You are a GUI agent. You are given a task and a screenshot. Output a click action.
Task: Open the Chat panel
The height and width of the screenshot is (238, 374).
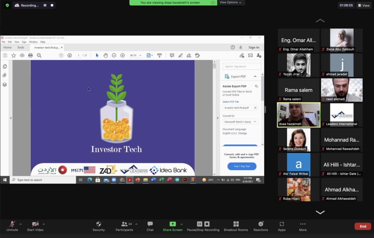[x=150, y=226]
